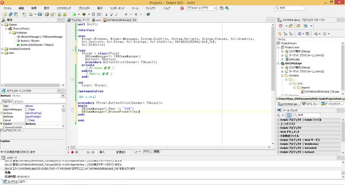Click the Structure panel horizontal scrollbar
Image resolution: width=345 pixels, height=185 pixels.
point(33,85)
